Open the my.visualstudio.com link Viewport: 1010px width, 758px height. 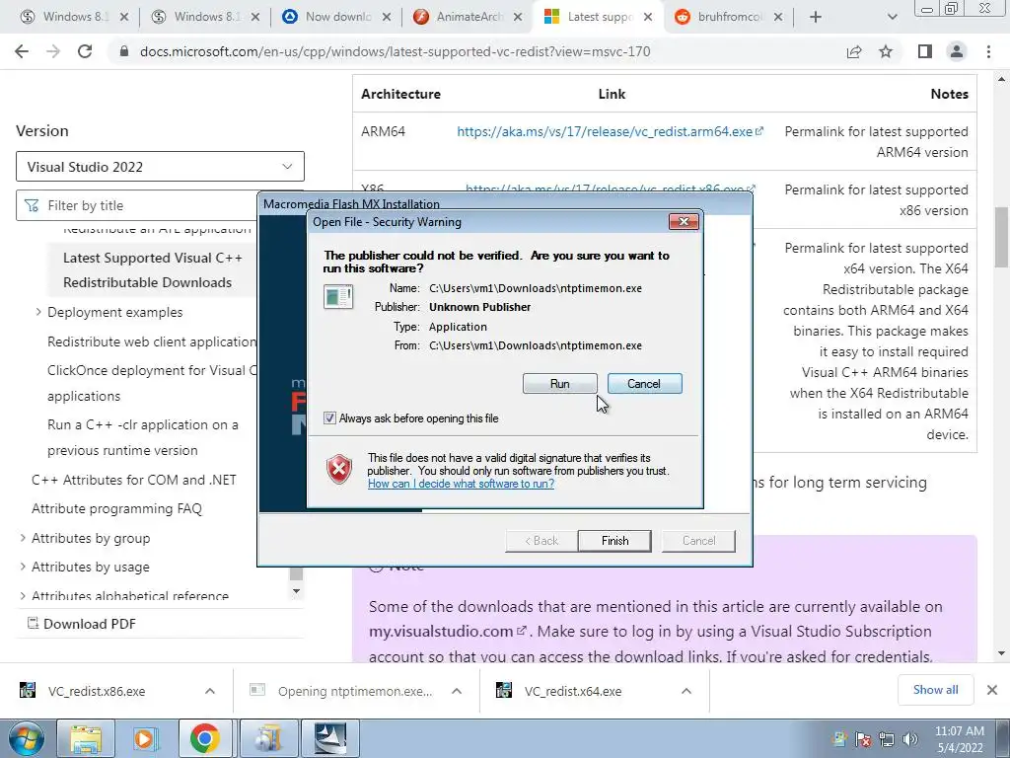pyautogui.click(x=447, y=631)
